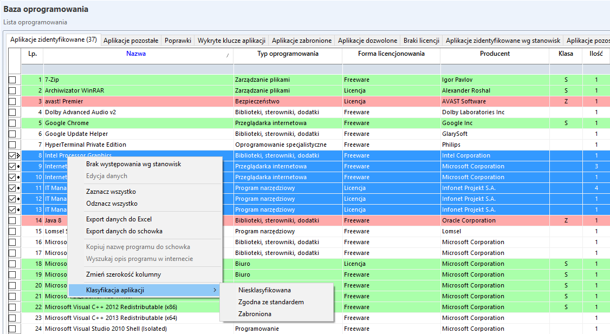Select the Google Update Helper row name

tap(76, 134)
